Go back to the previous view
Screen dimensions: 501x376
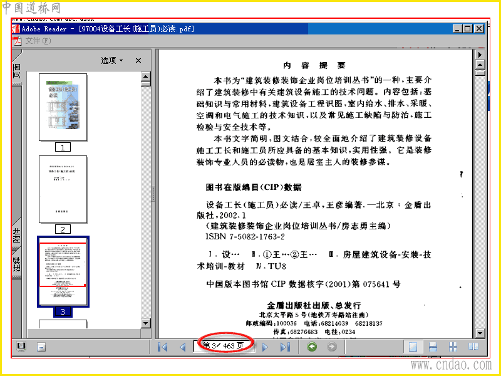[312, 347]
